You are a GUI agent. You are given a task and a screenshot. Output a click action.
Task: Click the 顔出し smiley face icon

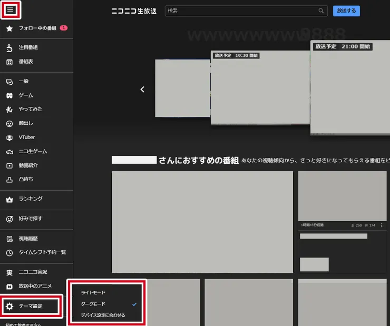[9, 123]
